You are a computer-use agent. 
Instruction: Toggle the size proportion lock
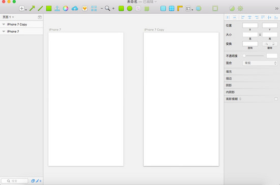[x=260, y=35]
